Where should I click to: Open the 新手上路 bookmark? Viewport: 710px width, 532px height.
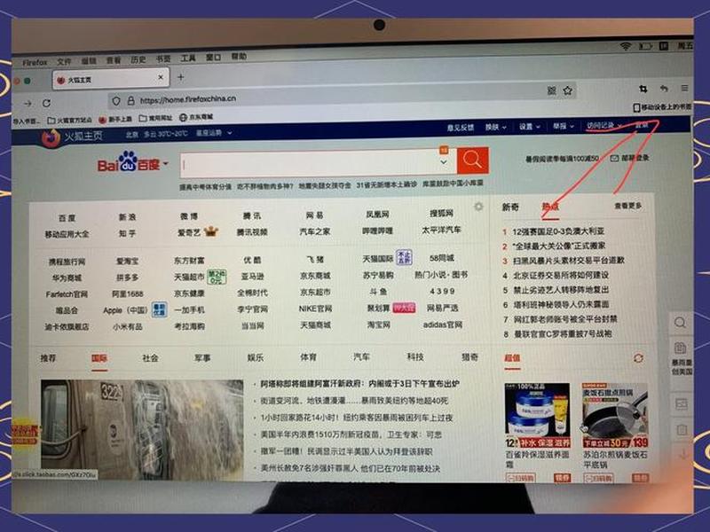(115, 120)
